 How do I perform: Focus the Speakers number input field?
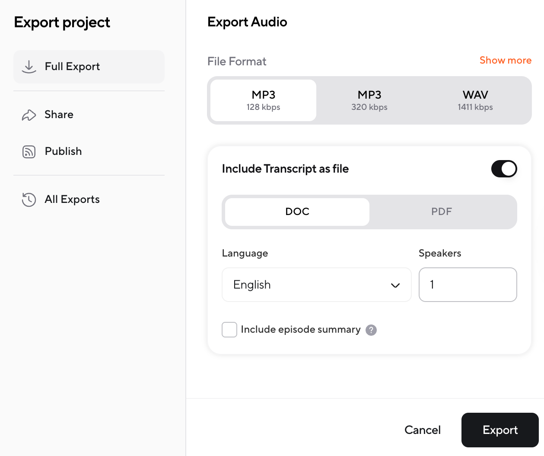pyautogui.click(x=468, y=285)
